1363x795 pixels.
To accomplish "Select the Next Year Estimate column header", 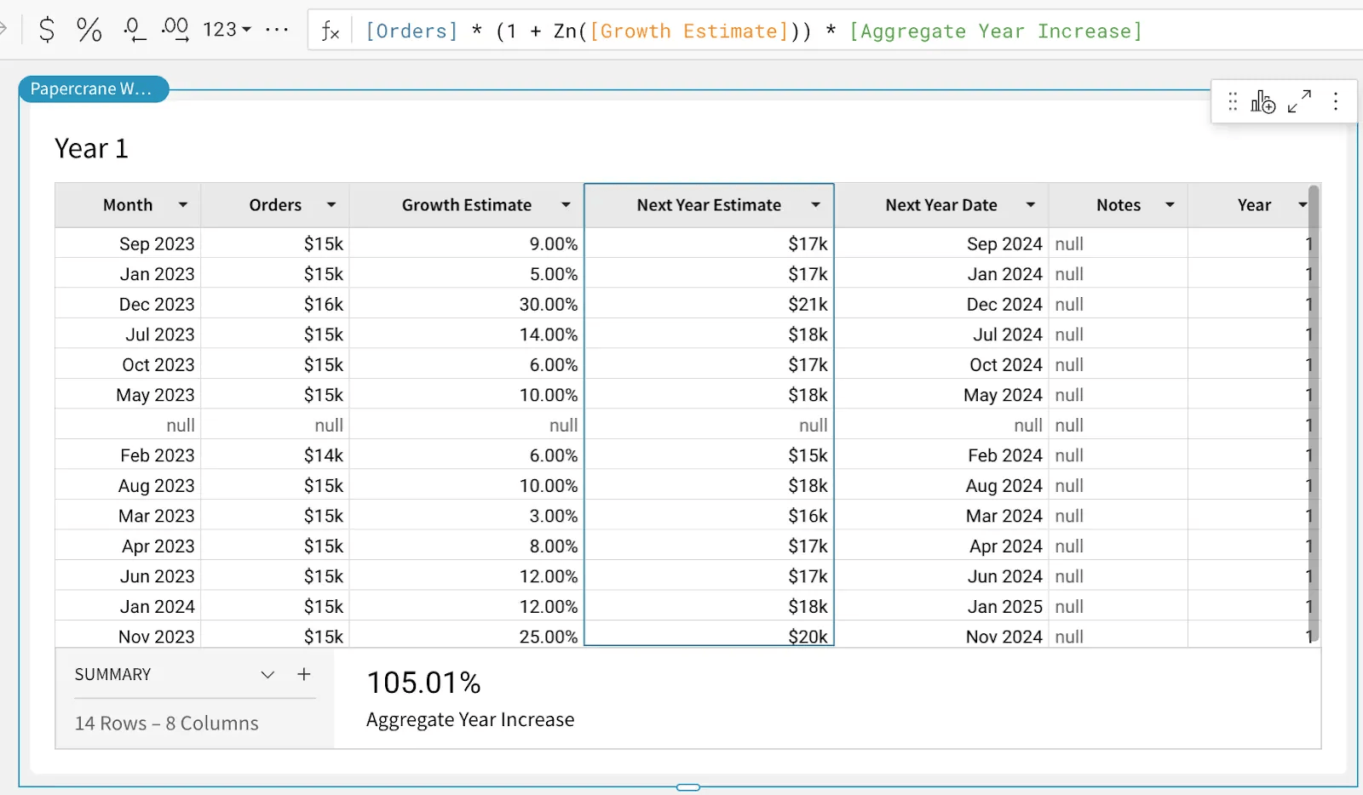I will [709, 204].
